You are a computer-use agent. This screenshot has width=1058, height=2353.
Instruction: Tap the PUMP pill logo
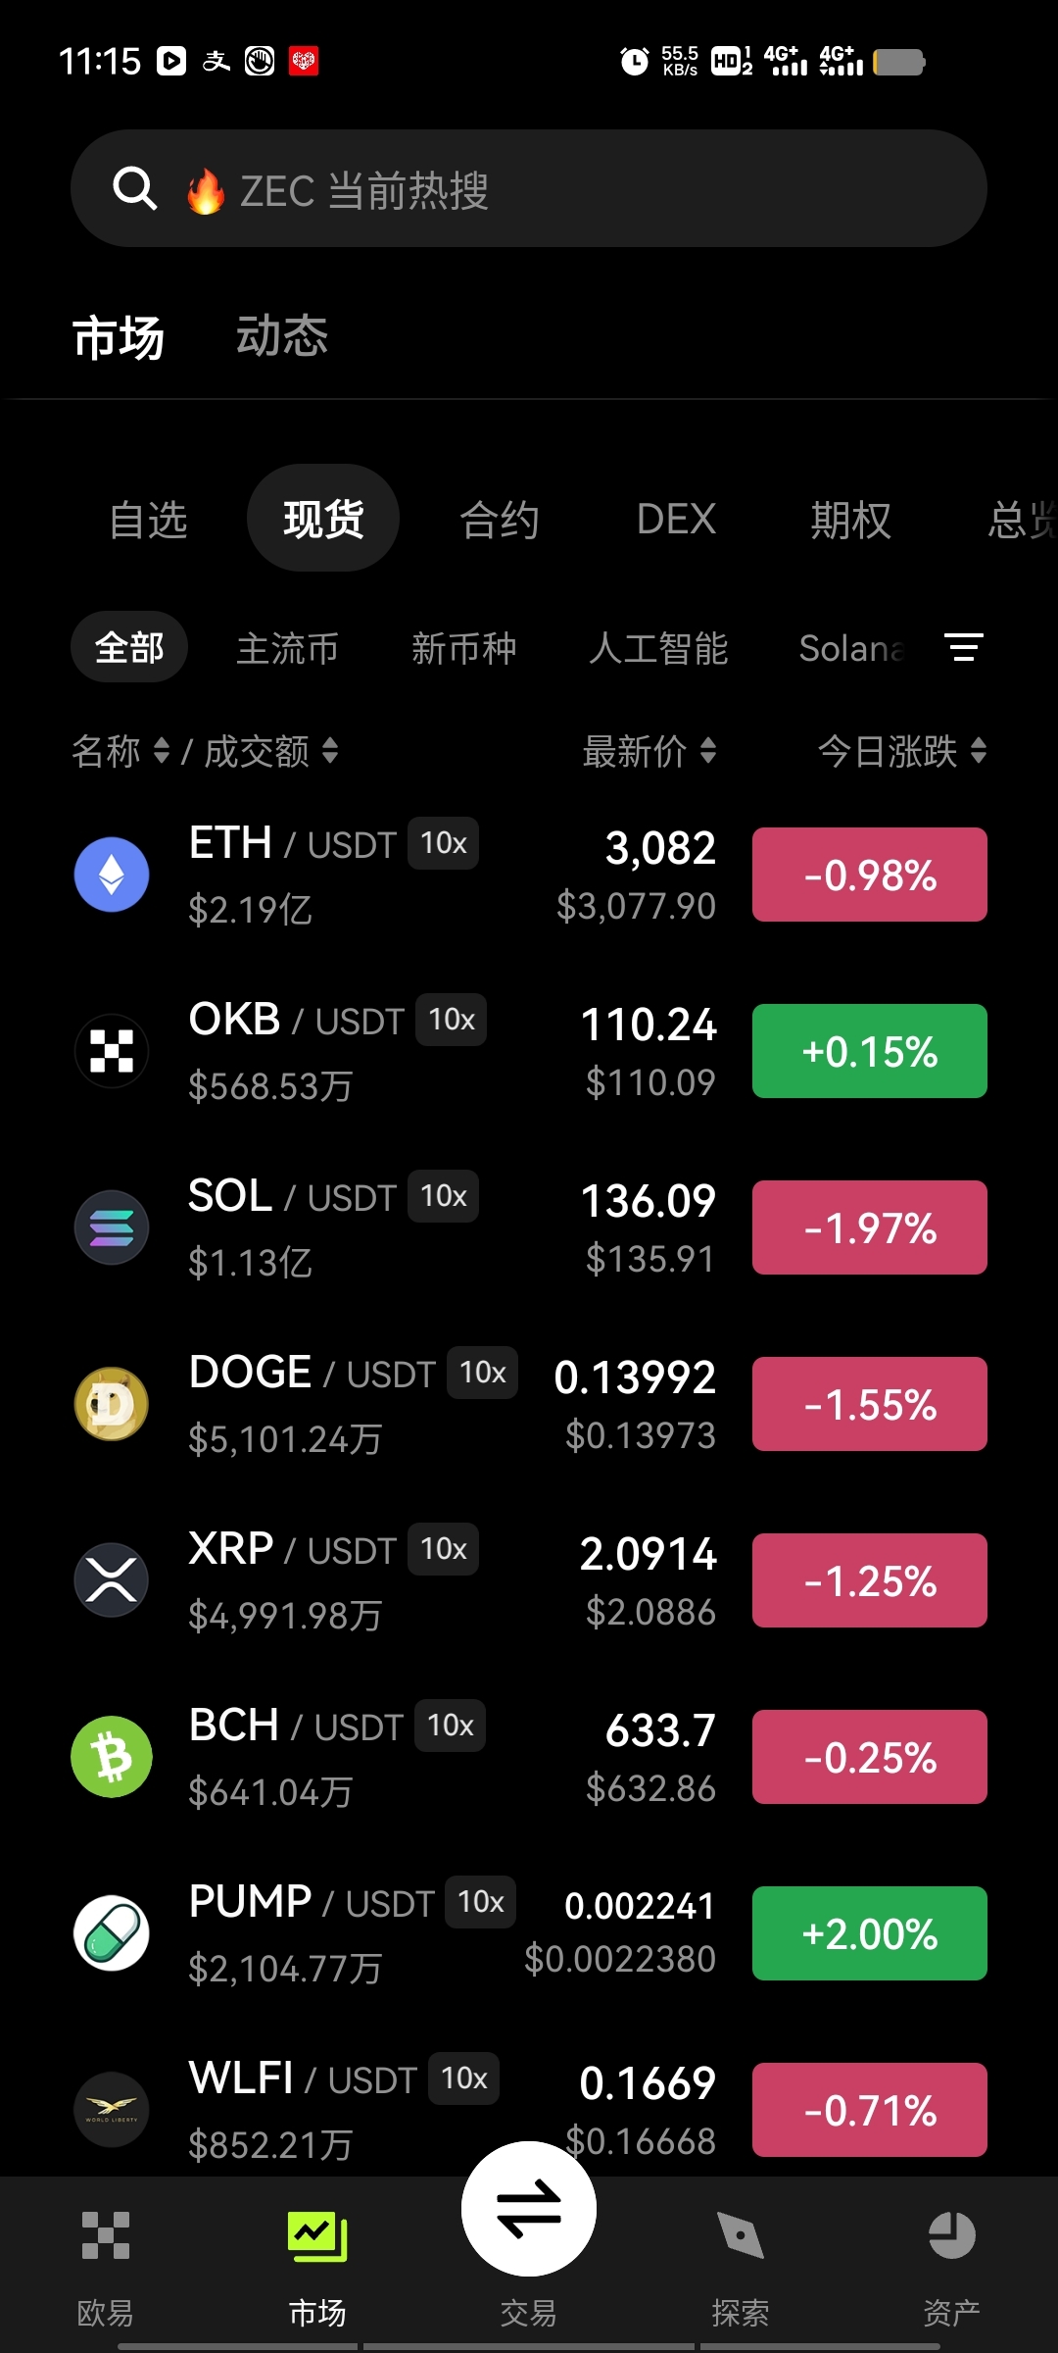112,1933
